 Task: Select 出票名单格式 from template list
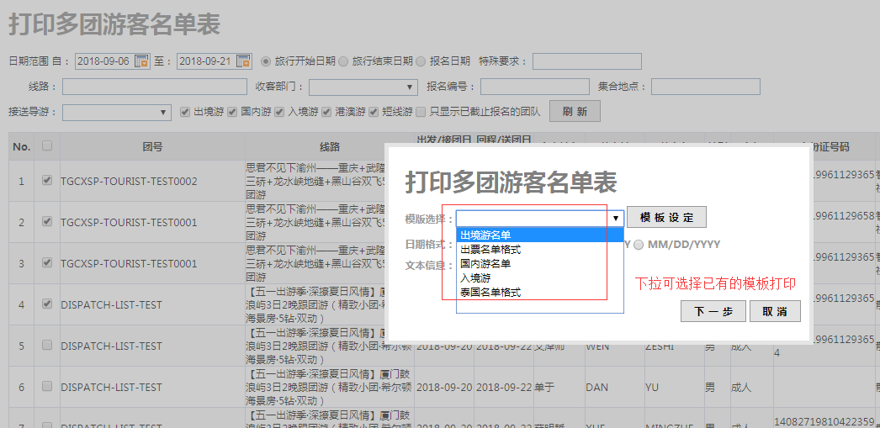click(490, 250)
